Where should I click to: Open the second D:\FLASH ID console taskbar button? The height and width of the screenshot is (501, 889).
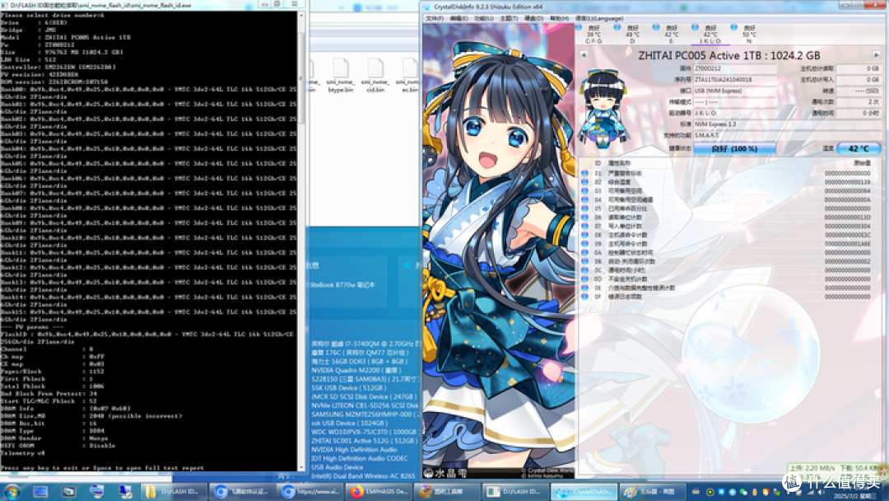[x=515, y=491]
